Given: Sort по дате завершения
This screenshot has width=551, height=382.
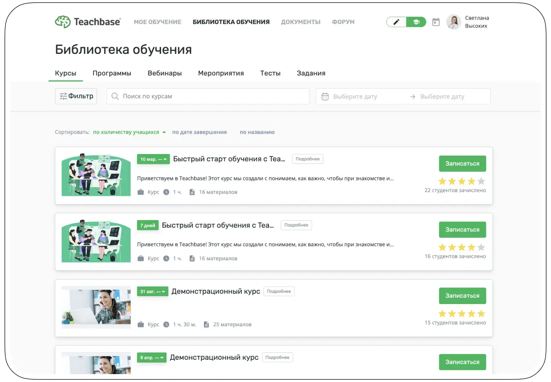Looking at the screenshot, I should (199, 132).
